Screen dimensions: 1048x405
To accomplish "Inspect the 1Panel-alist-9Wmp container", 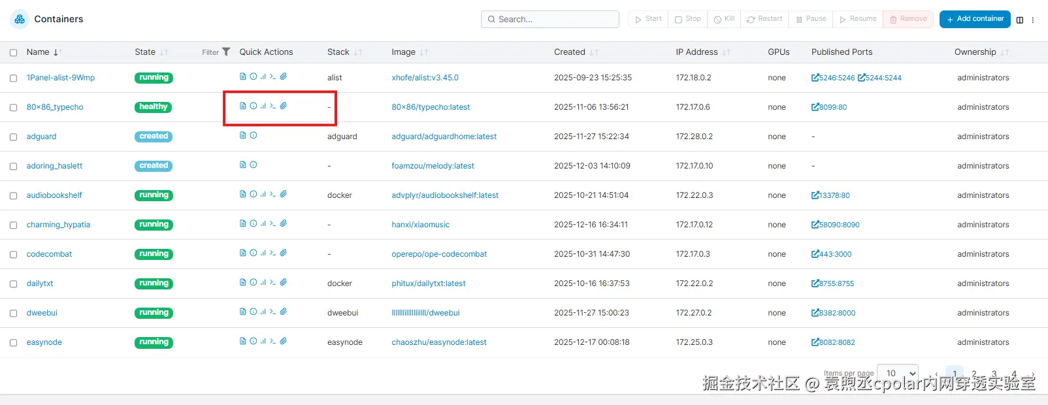I will [x=254, y=76].
